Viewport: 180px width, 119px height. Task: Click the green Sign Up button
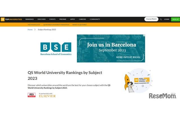[175, 19]
